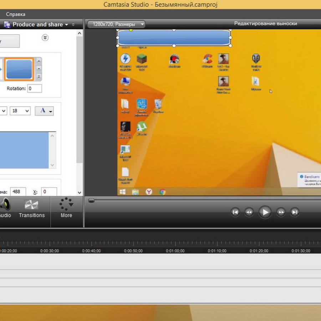Expand the 1280x720 dimensions dropdown
Viewport: 321px width, 321px height.
[x=116, y=24]
